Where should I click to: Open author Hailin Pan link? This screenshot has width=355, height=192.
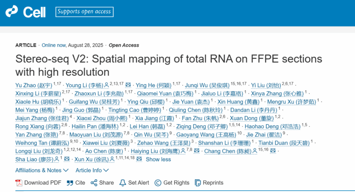click(95, 127)
